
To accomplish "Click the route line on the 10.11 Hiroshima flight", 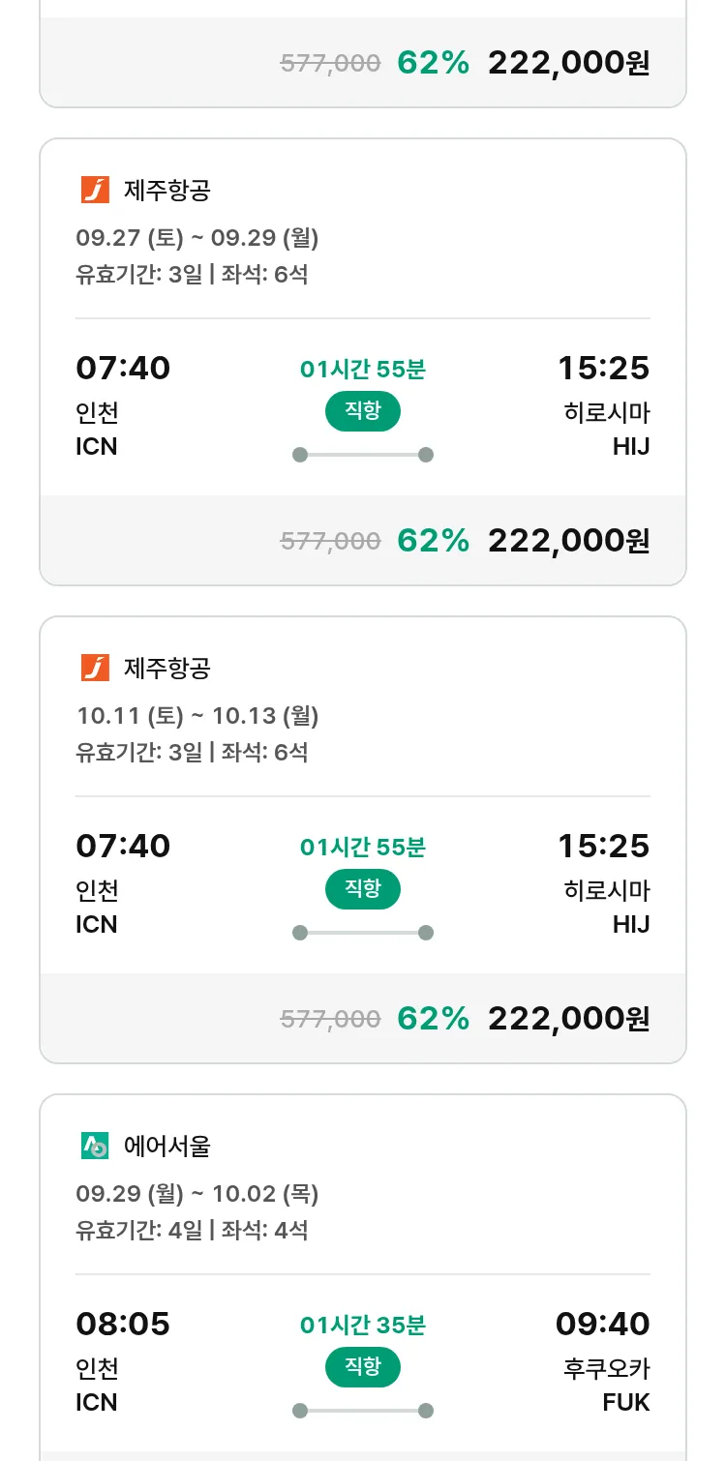I will [362, 933].
